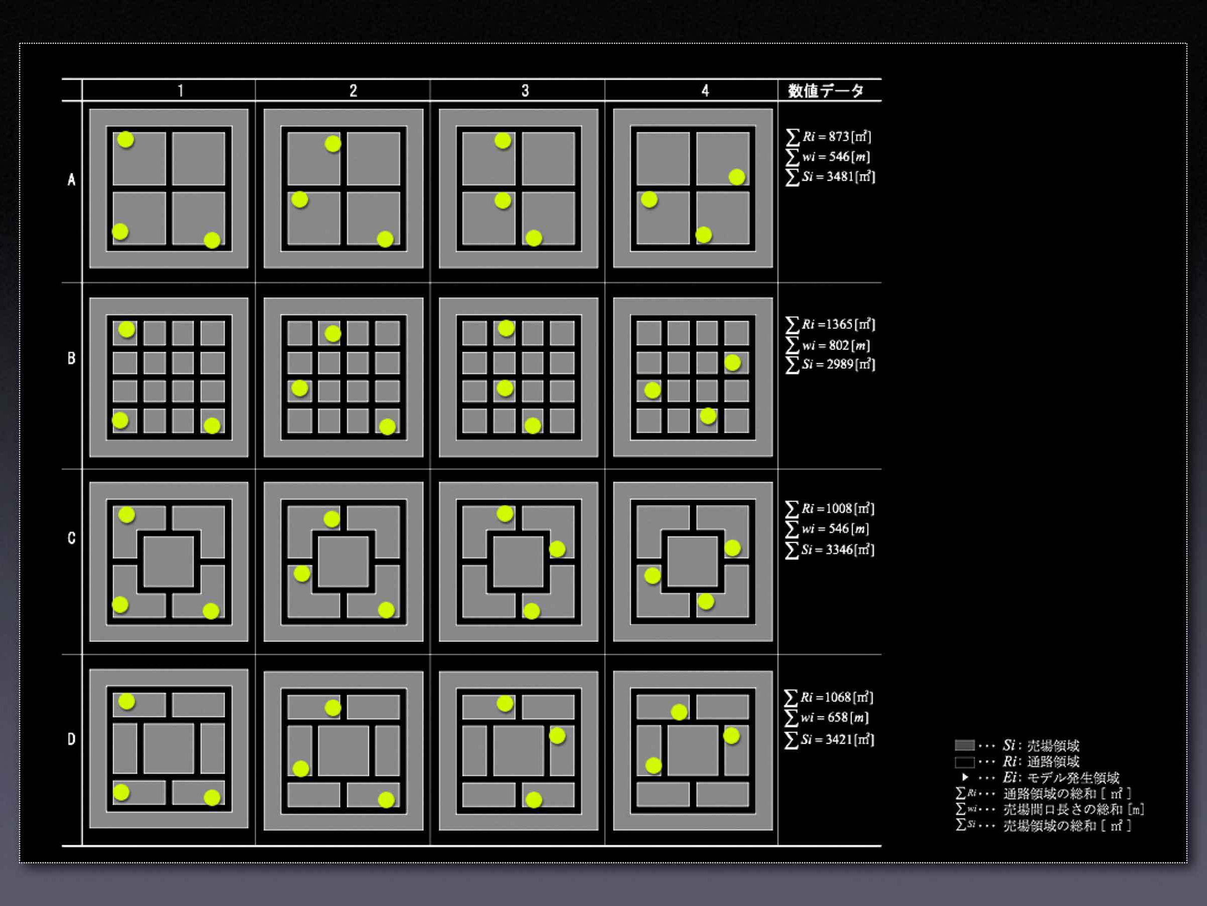Viewport: 1207px width, 906px height.
Task: Click the row D column 2 layout diagram
Action: point(343,750)
